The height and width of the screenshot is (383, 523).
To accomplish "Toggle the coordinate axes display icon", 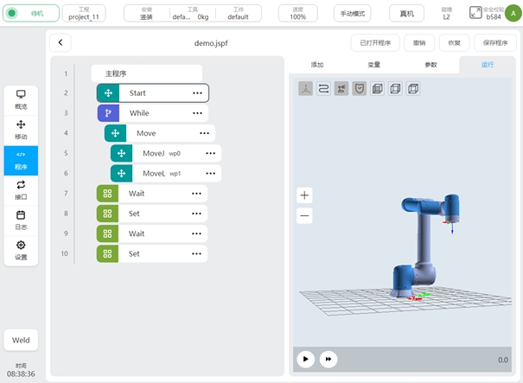I will click(306, 88).
